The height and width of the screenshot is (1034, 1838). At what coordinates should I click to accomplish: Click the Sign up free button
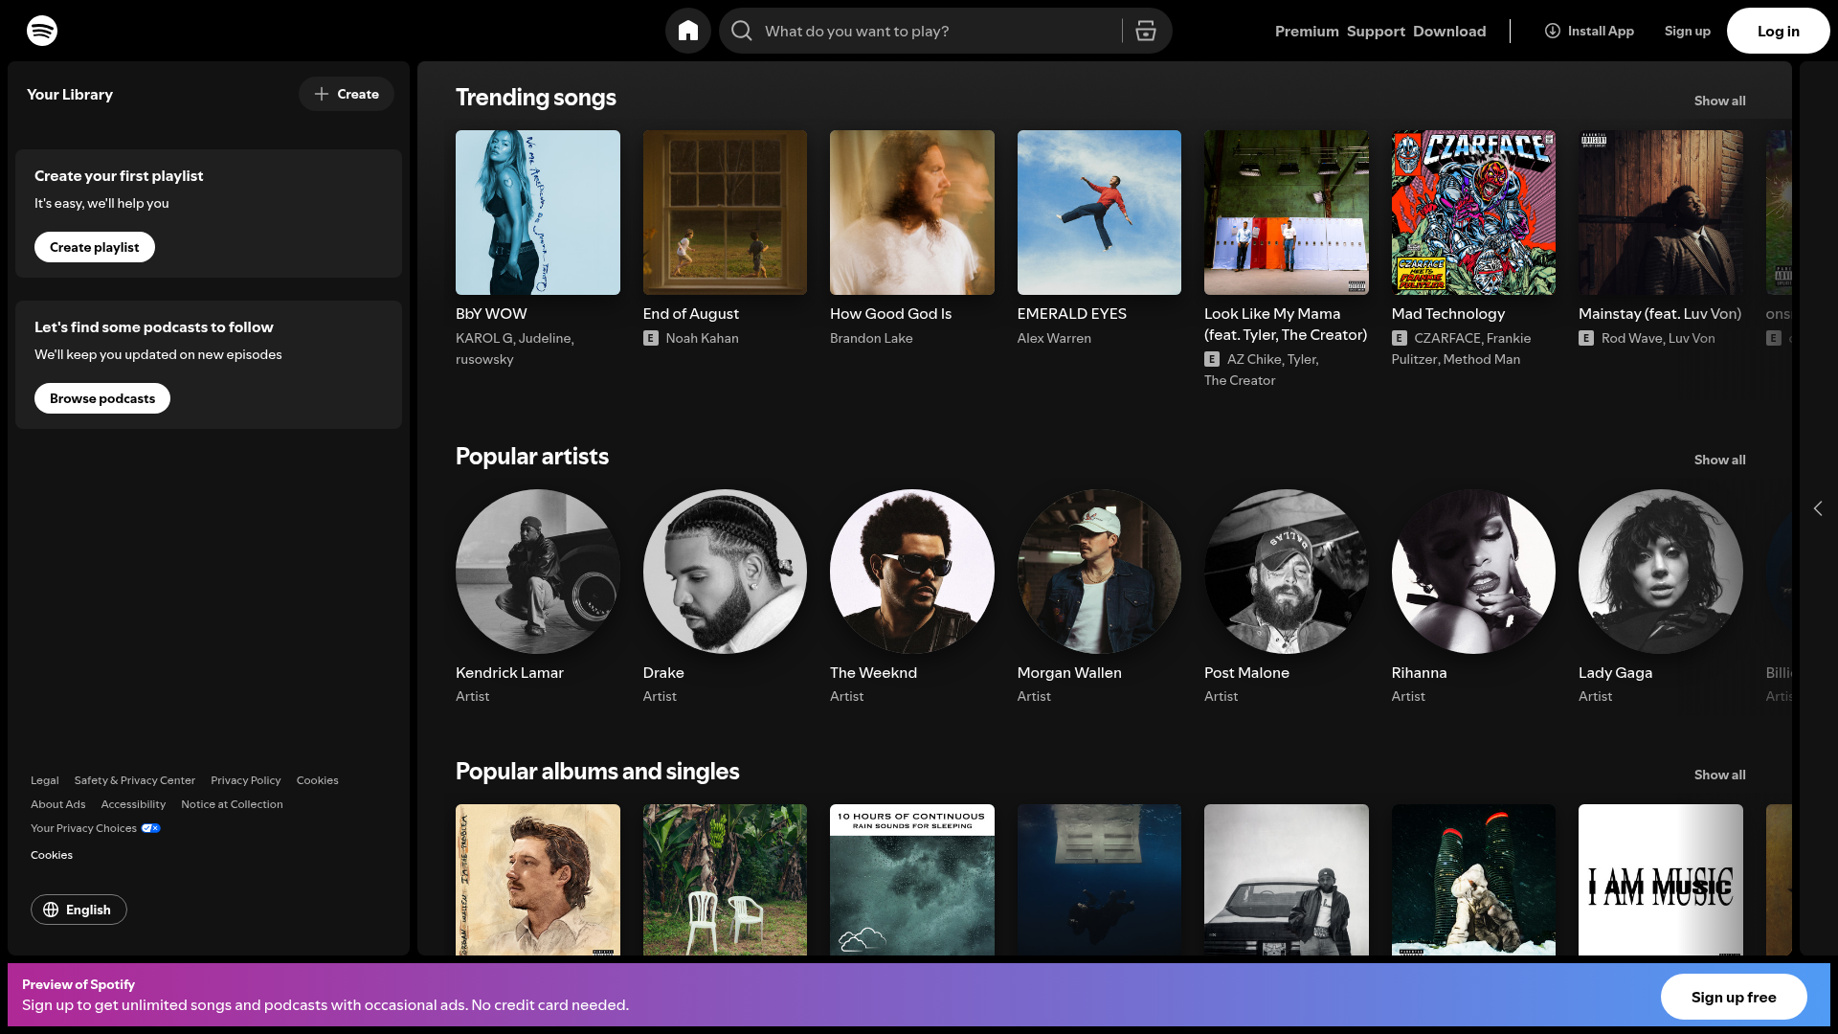click(x=1734, y=997)
